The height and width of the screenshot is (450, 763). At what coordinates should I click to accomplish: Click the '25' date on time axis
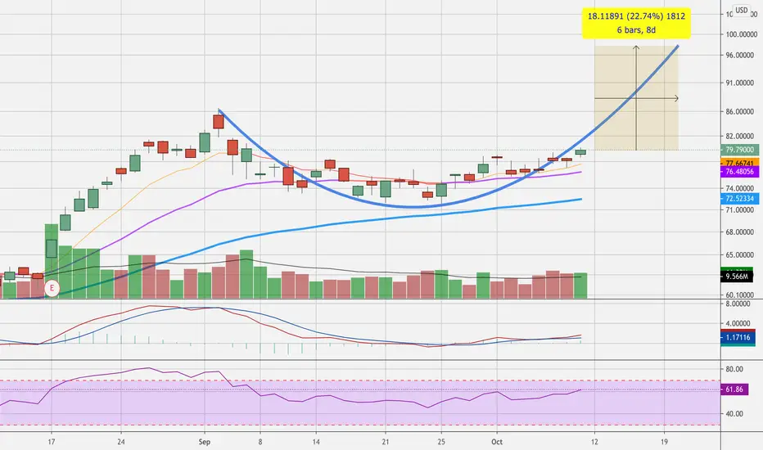pyautogui.click(x=441, y=442)
